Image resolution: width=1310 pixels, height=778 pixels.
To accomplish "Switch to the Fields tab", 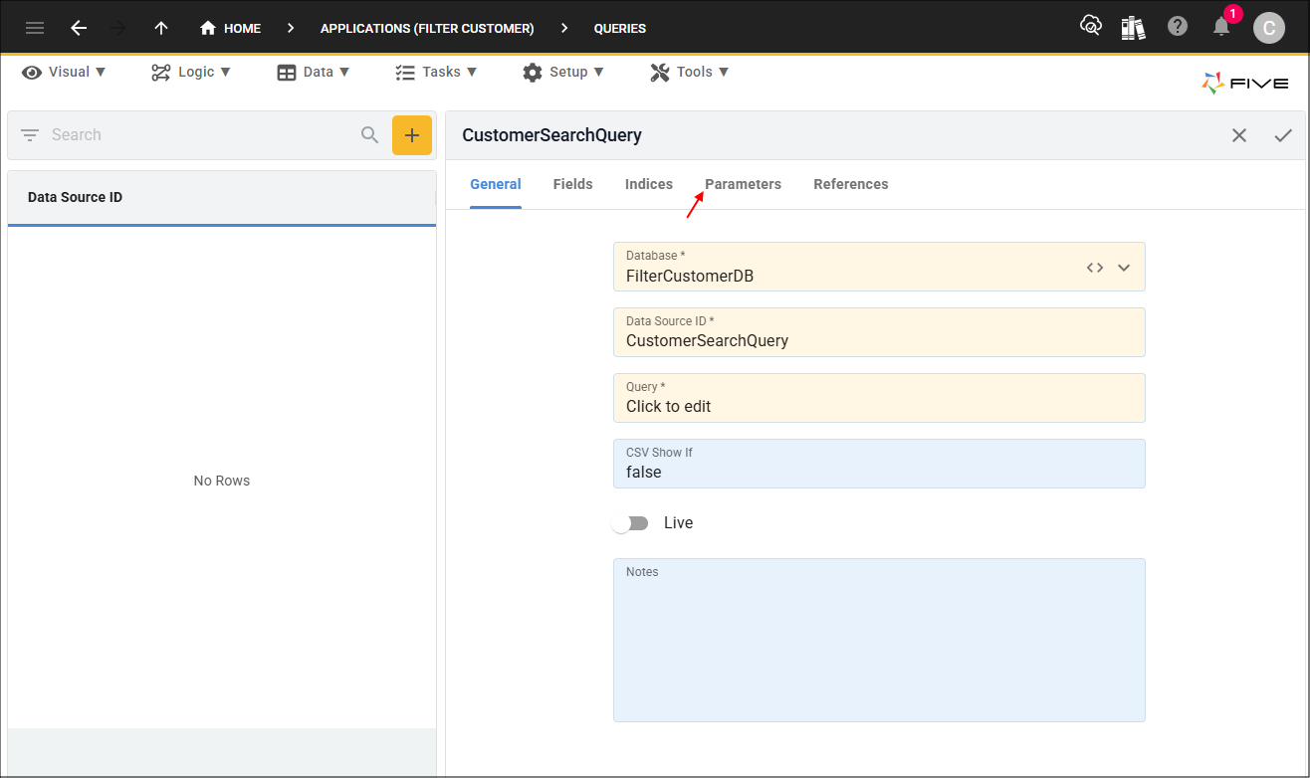I will pos(573,184).
